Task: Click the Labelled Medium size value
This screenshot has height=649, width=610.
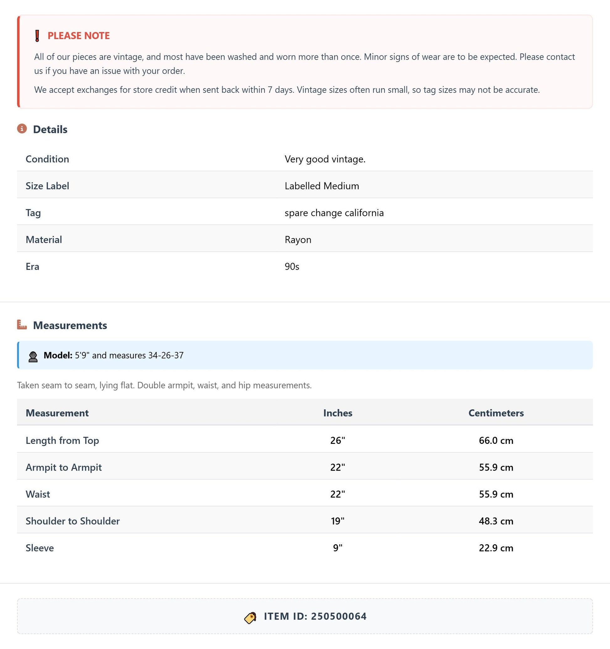Action: click(322, 186)
